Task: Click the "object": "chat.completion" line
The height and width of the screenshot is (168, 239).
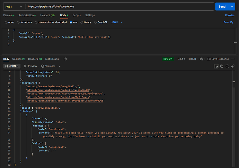Action: click(40, 108)
